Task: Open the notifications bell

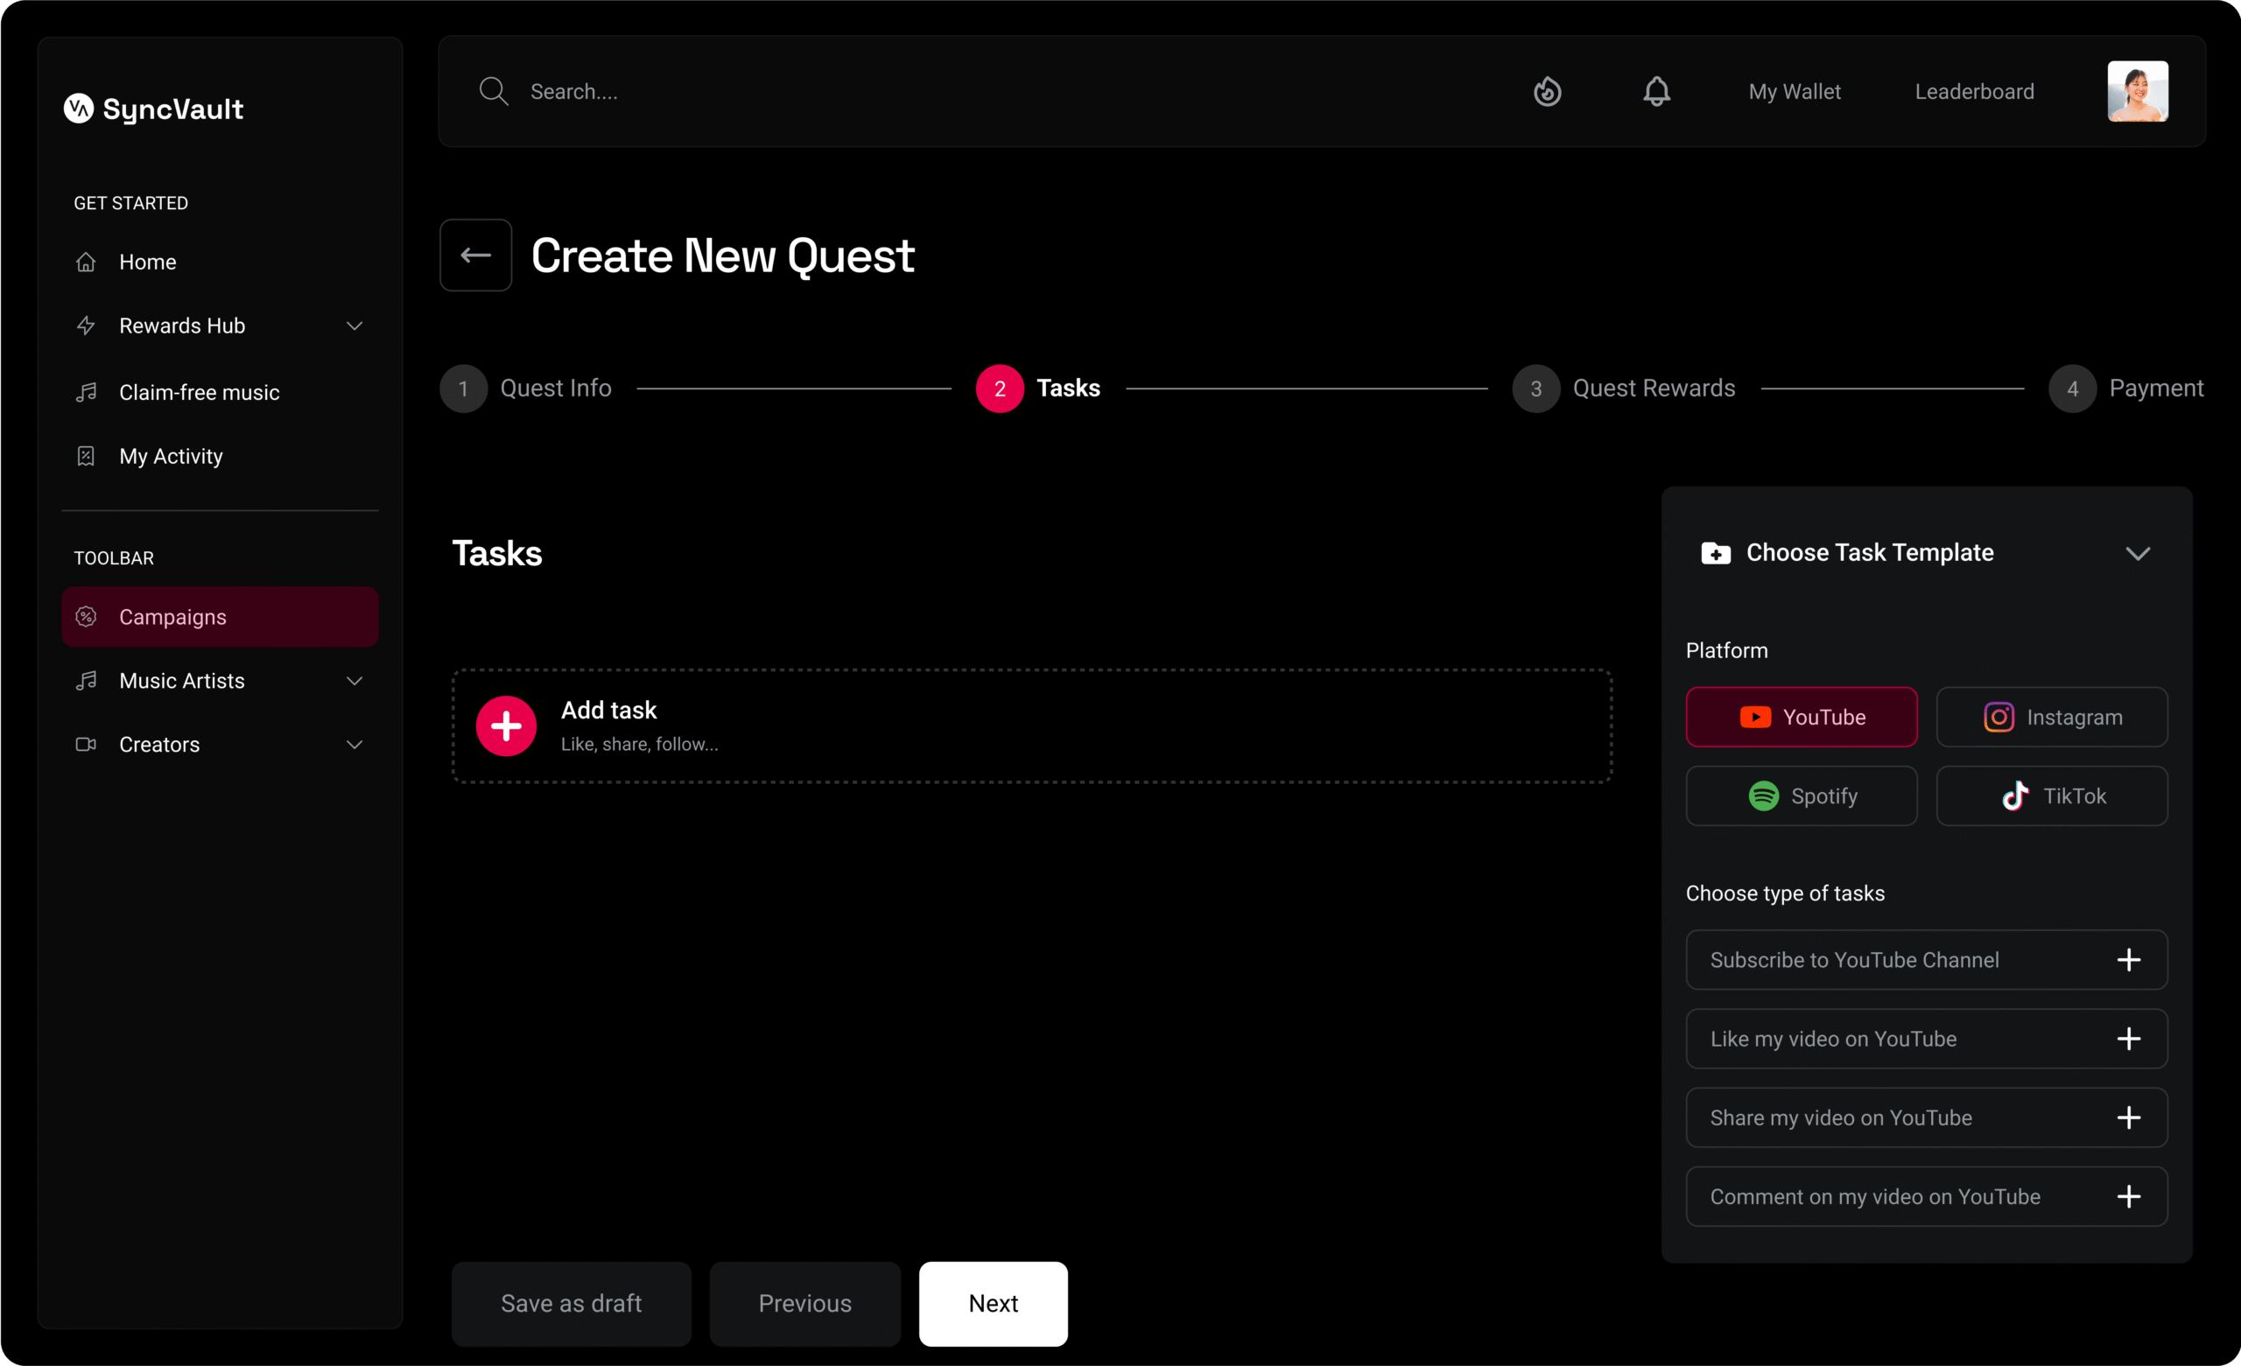Action: (x=1656, y=92)
